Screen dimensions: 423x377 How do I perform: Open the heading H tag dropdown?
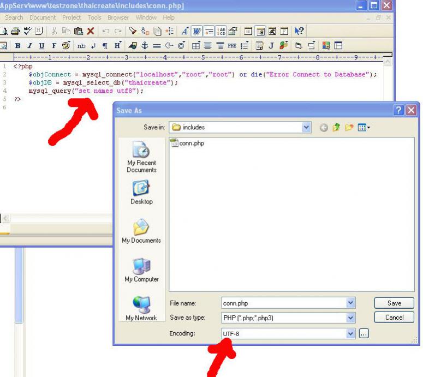click(118, 46)
